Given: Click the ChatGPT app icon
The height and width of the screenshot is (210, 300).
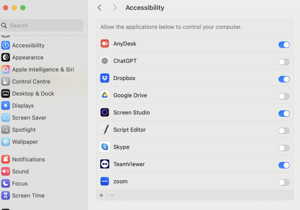Looking at the screenshot, I should (105, 61).
